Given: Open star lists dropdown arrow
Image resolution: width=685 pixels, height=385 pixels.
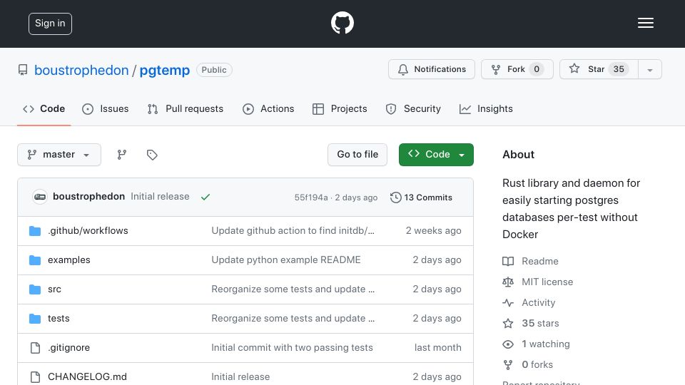Looking at the screenshot, I should [649, 69].
